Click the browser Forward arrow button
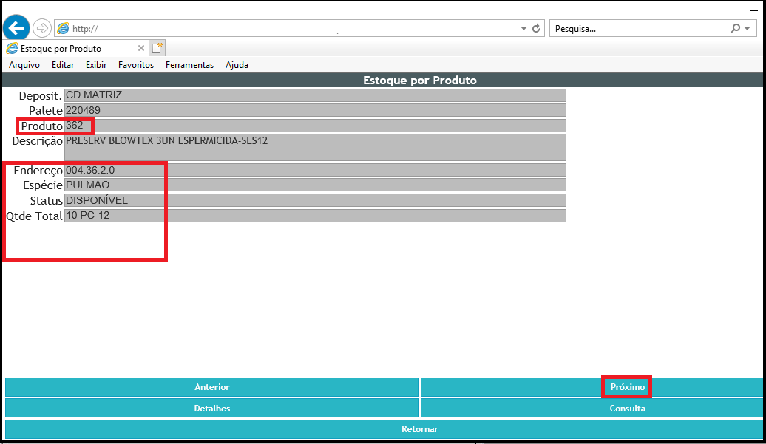Screen dimensions: 766x444 click(x=42, y=28)
